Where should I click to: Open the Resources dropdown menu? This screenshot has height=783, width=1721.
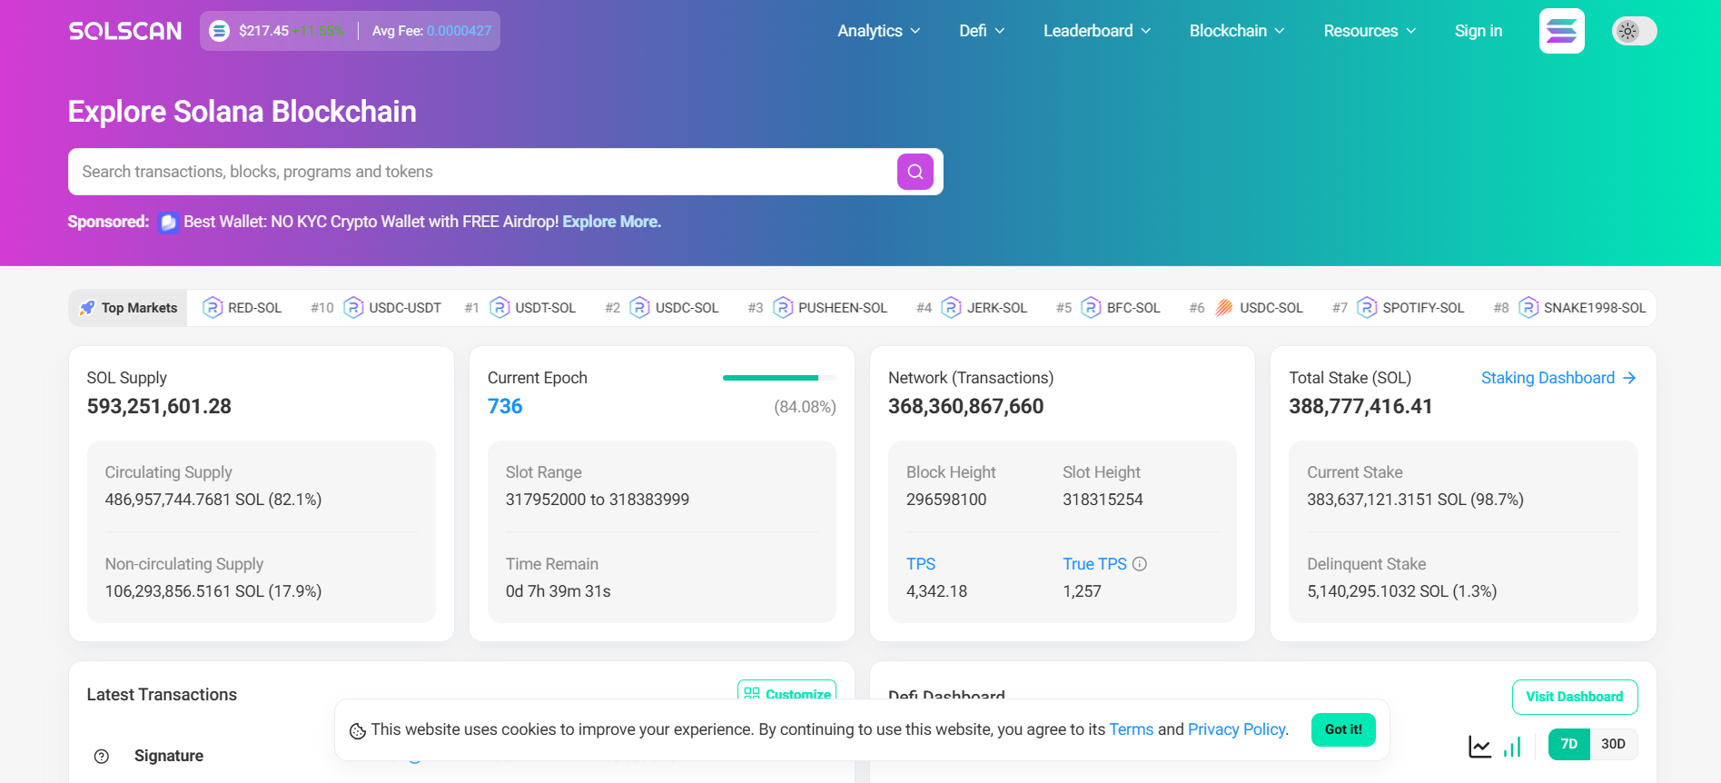pyautogui.click(x=1369, y=31)
